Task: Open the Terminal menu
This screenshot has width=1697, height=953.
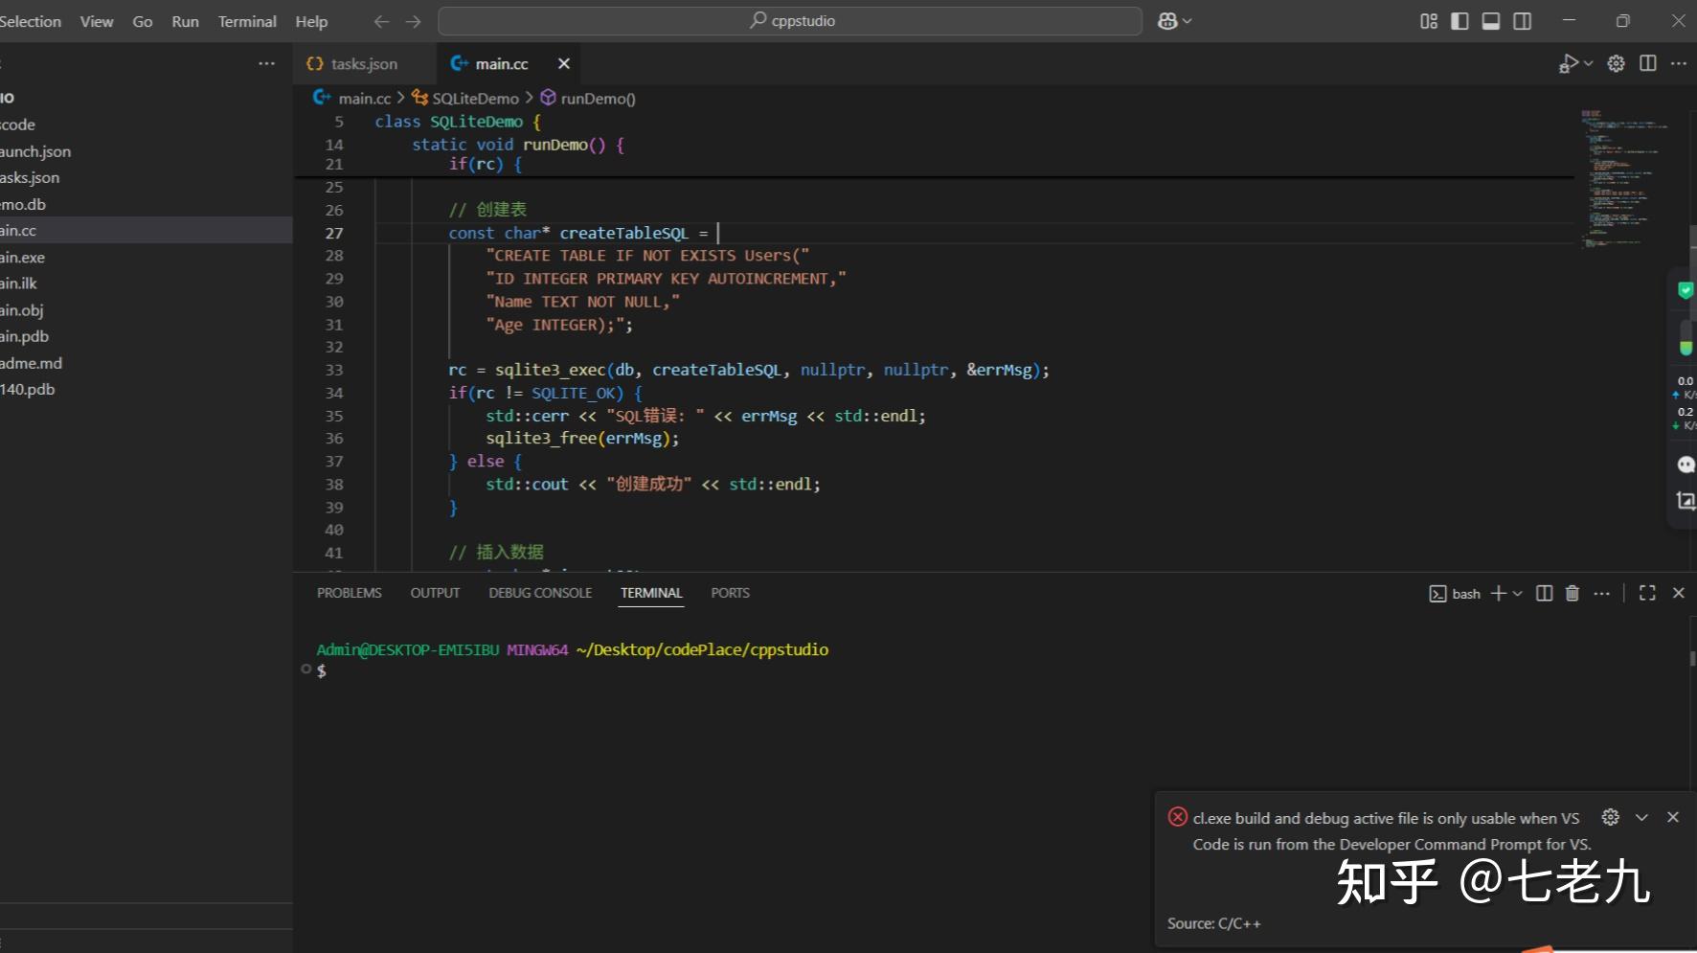Action: 247,21
